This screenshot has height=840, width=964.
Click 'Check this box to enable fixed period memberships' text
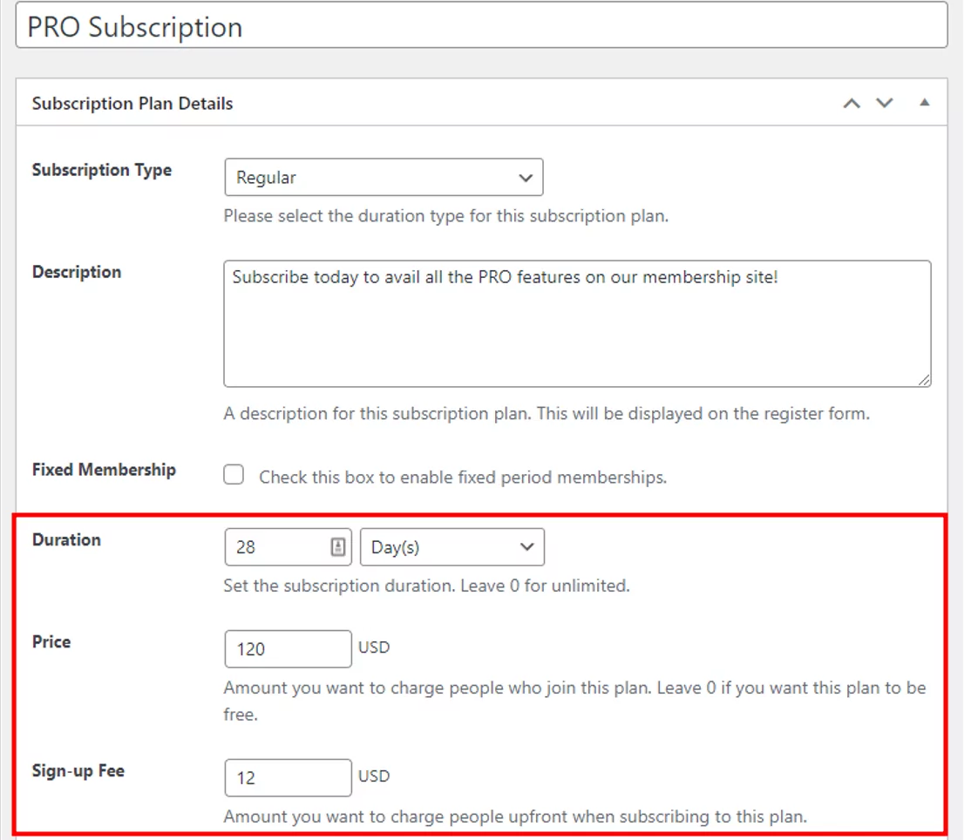click(x=463, y=478)
